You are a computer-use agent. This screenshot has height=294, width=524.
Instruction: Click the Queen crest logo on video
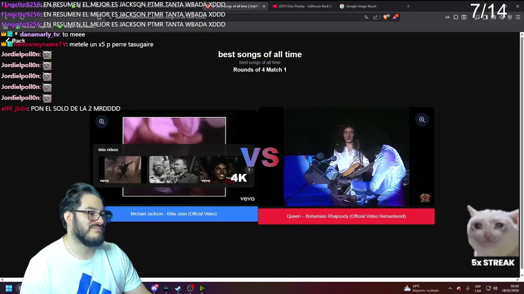point(425,198)
